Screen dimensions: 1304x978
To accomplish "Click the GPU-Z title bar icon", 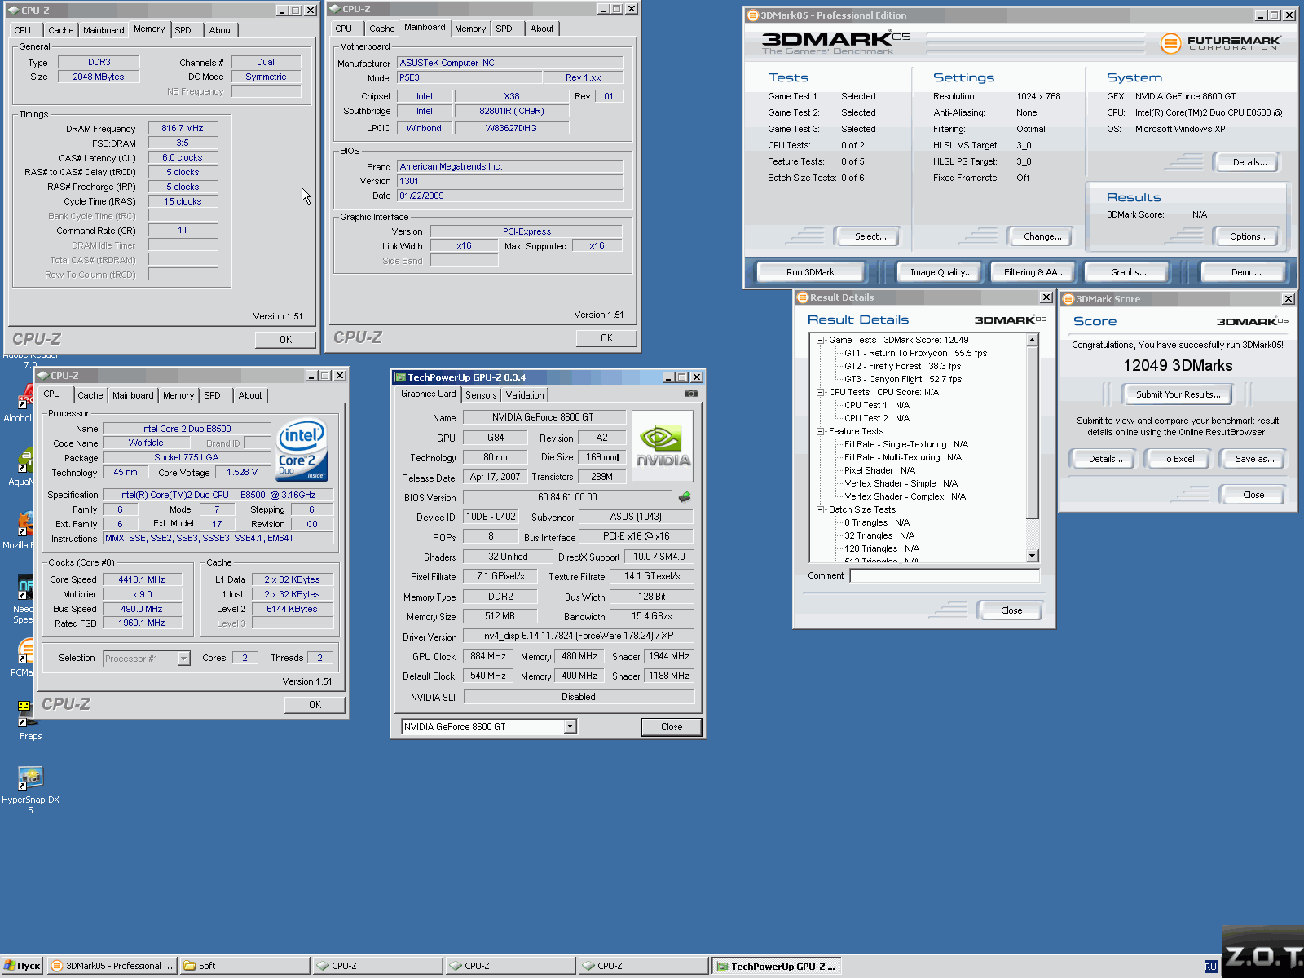I will pos(400,377).
